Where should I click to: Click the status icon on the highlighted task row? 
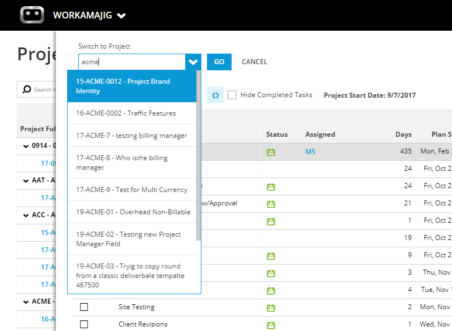pos(271,151)
